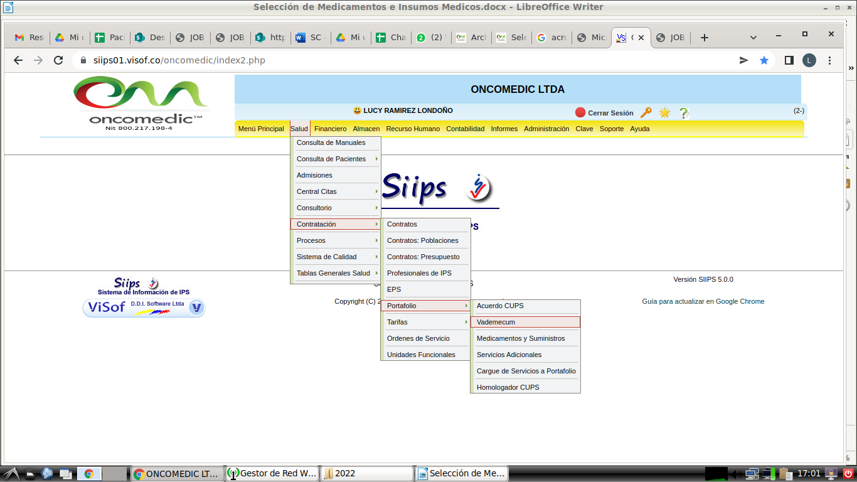Viewport: 857px width, 482px height.
Task: Expand the Tablas Generales Salud submenu
Action: click(x=336, y=273)
